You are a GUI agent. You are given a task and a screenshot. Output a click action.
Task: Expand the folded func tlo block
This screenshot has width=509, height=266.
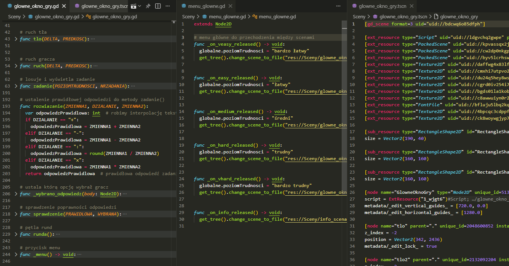click(16, 39)
